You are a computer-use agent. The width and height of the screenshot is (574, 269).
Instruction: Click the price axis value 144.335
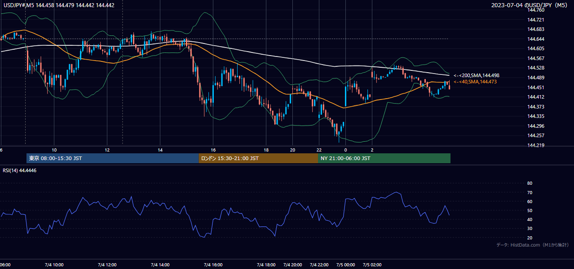535,116
